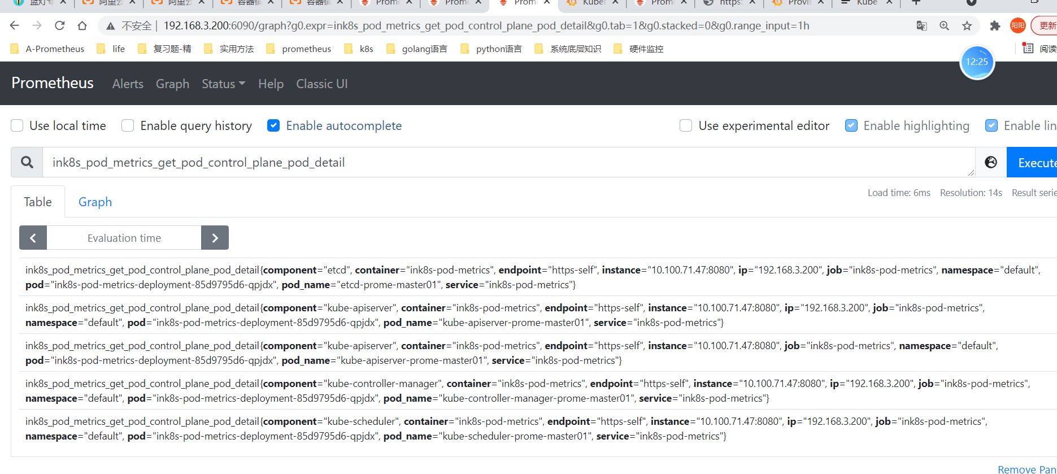Click the 更新 update button
This screenshot has width=1057, height=474.
(x=1045, y=25)
